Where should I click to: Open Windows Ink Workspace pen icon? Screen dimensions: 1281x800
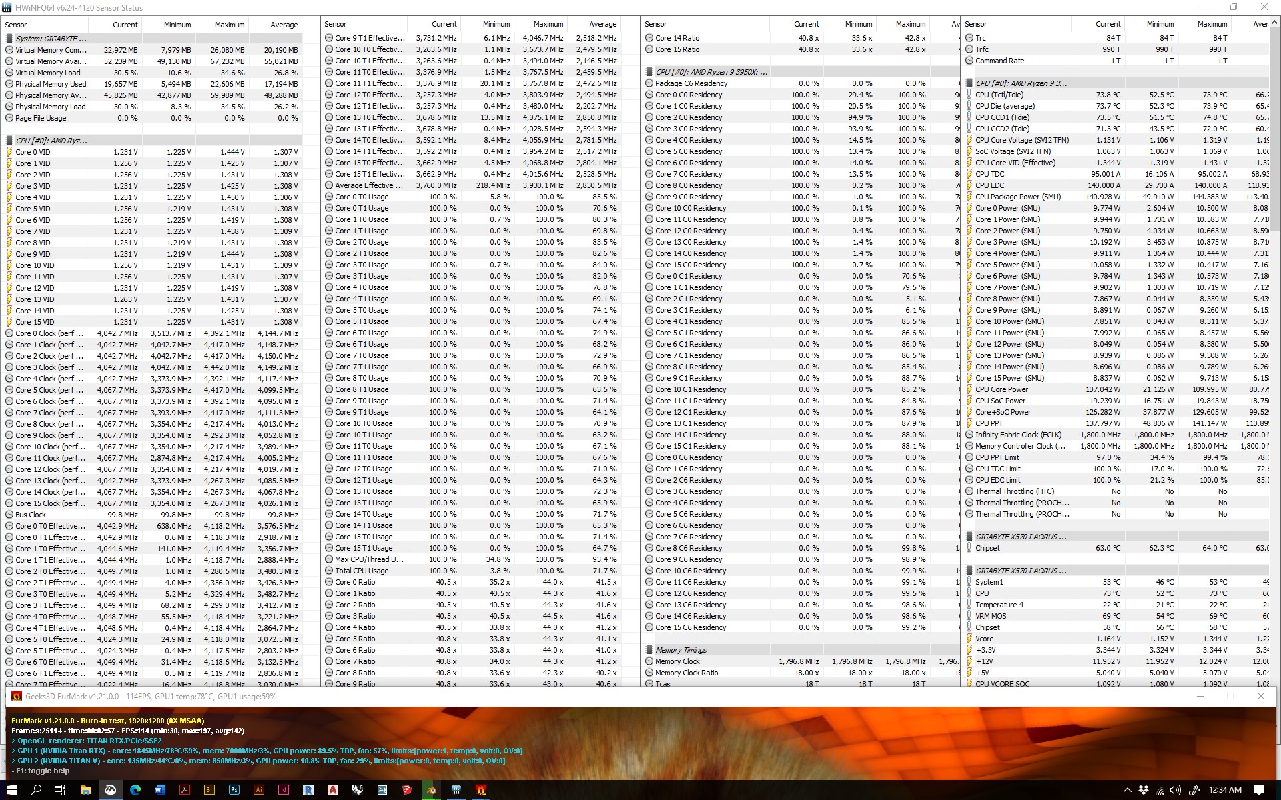(x=1194, y=790)
